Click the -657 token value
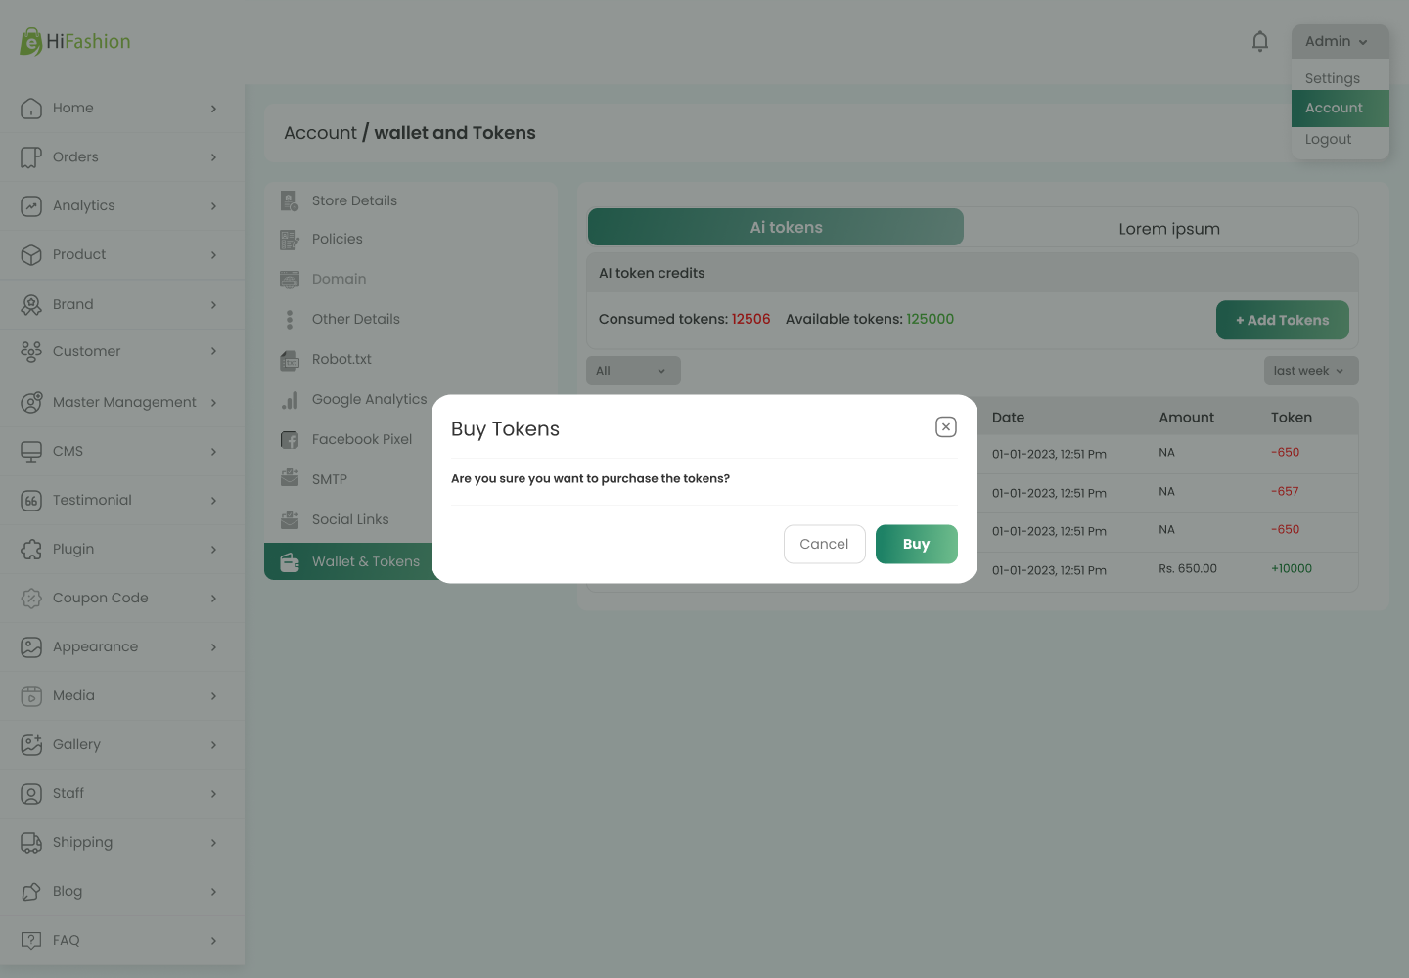The image size is (1409, 978). point(1286,491)
